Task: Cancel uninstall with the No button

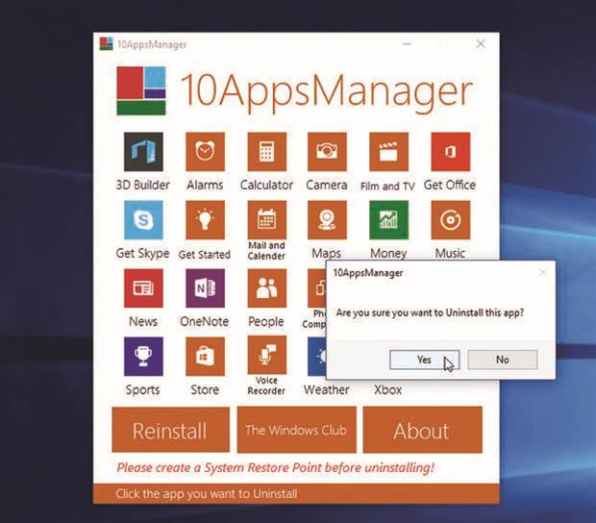Action: [x=503, y=360]
